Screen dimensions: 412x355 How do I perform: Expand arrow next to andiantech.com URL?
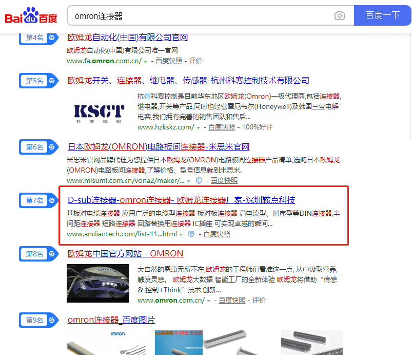(x=181, y=235)
